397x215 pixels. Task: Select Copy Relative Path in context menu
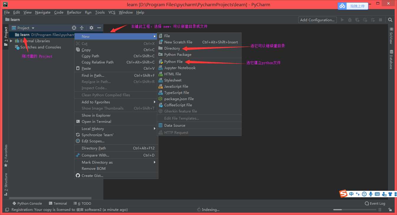(x=116, y=62)
